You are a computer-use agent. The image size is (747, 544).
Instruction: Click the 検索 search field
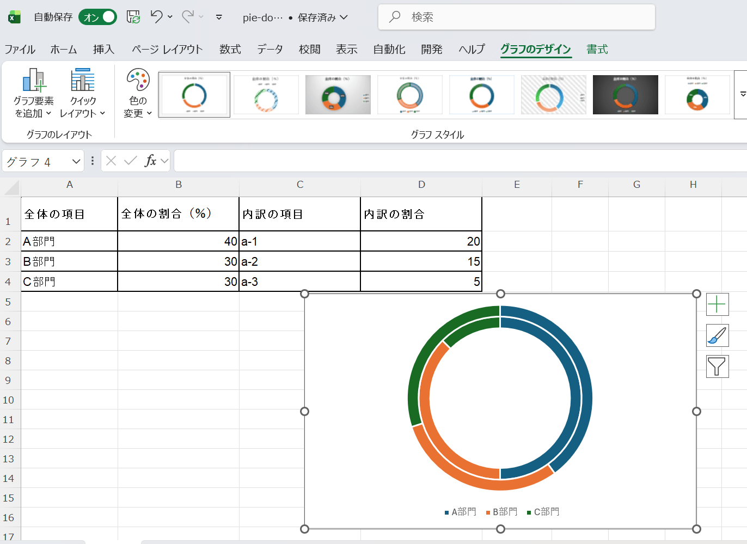point(516,17)
